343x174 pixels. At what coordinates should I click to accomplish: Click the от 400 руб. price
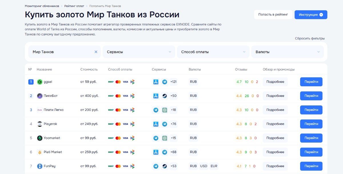(89, 96)
